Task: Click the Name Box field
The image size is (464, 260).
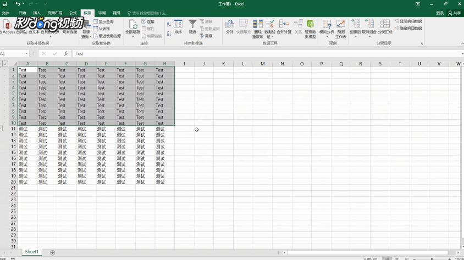Action: pos(12,53)
